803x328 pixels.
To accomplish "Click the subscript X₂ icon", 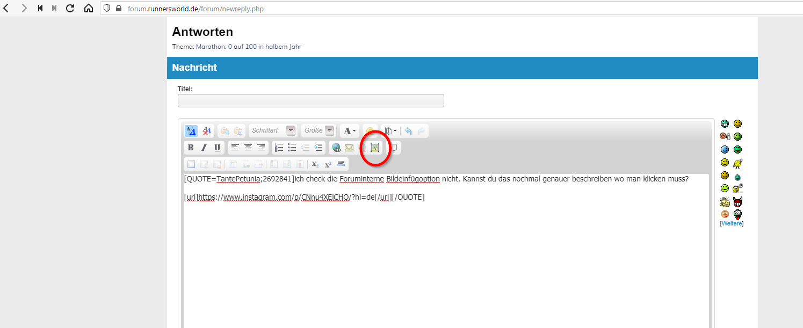I will 315,164.
